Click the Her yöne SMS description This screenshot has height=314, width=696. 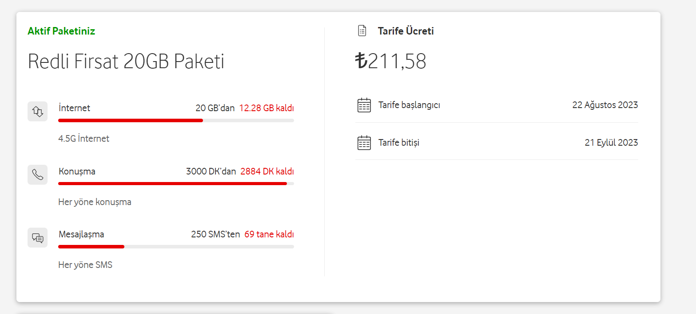click(x=85, y=265)
